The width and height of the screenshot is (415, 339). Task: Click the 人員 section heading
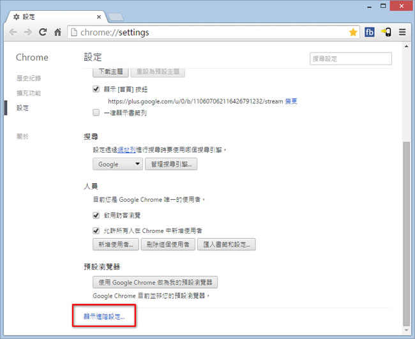[x=91, y=186]
